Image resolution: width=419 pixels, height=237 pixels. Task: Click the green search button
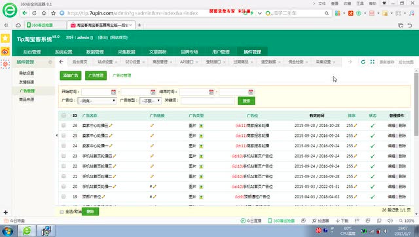(246, 101)
